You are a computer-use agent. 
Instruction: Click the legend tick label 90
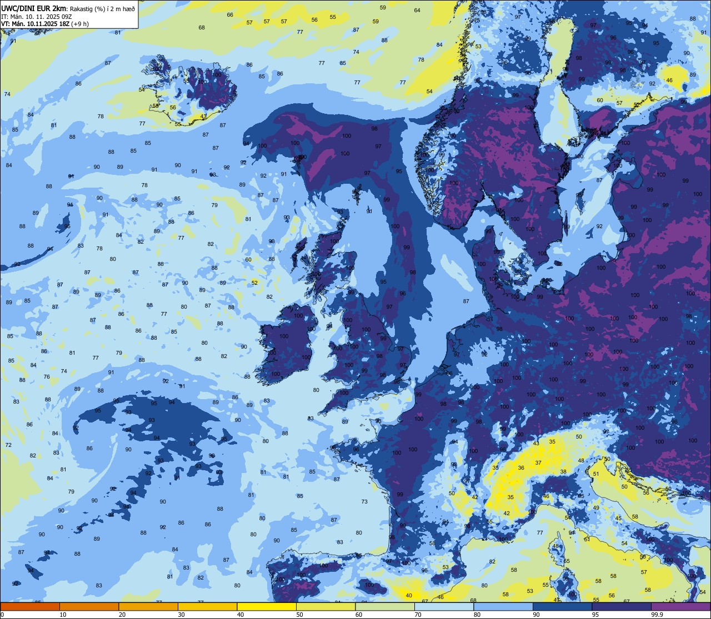point(536,615)
